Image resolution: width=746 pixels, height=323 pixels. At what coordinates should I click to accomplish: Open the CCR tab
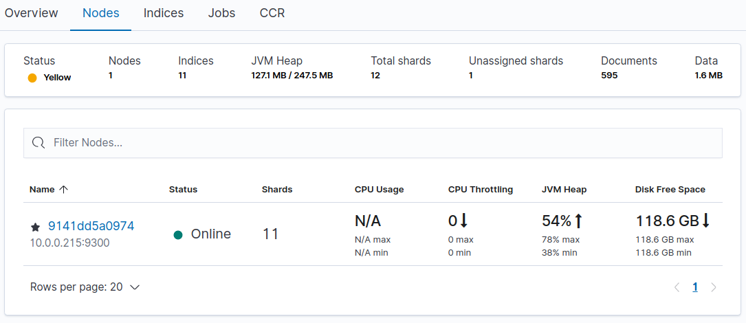(272, 13)
